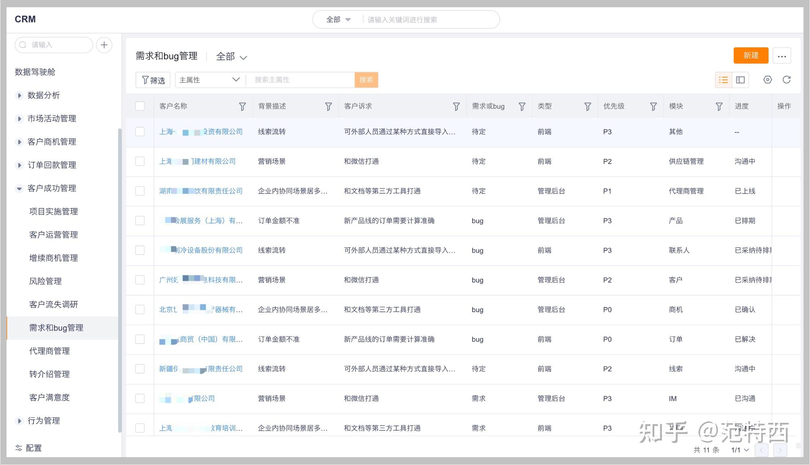
Task: Toggle the select-all header checkbox
Action: (x=140, y=106)
